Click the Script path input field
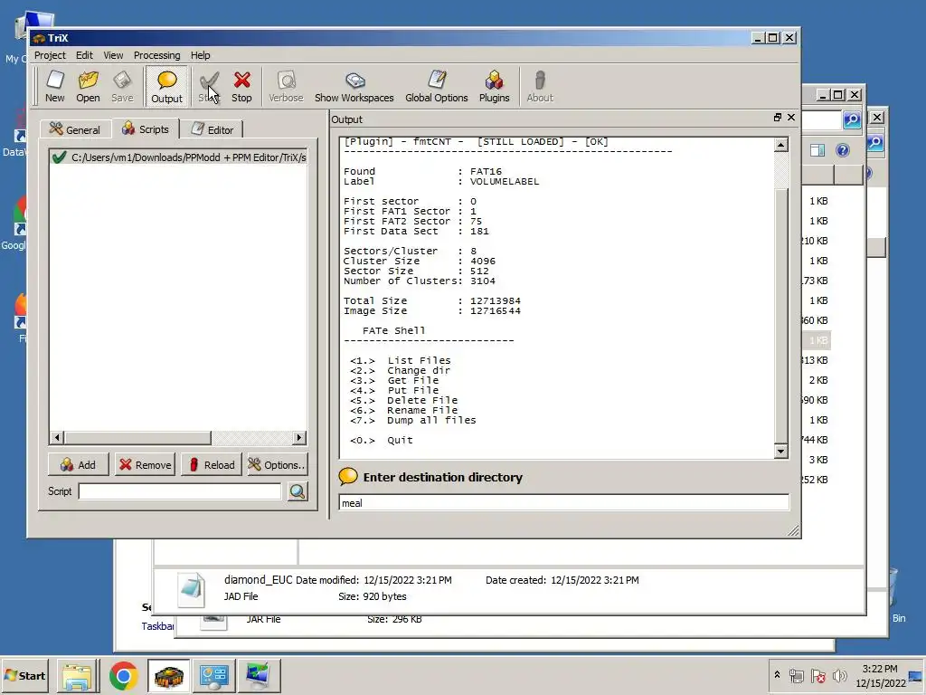The image size is (926, 695). click(x=180, y=491)
